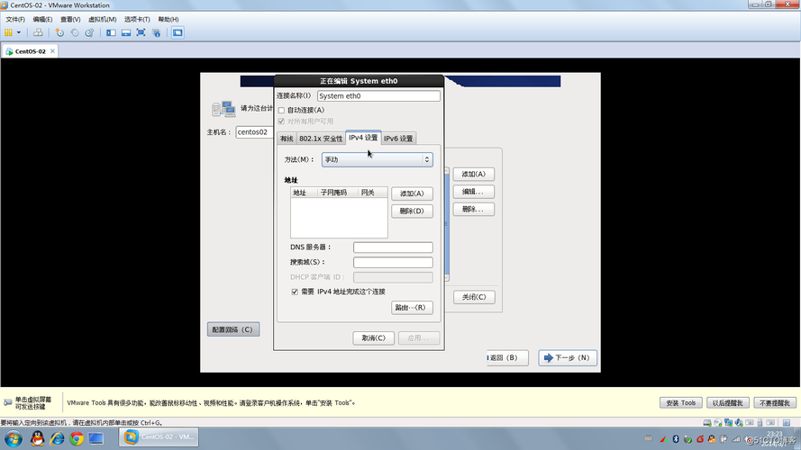Take a snapshot of this virtual machine
The width and height of the screenshot is (801, 450).
click(59, 32)
